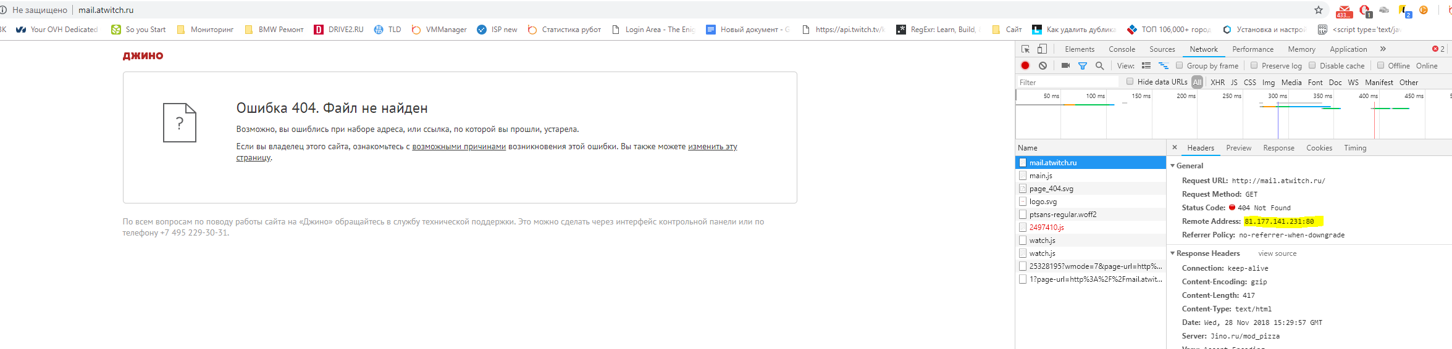Screen dimensions: 1452x349
Task: Open the Online throttling dropdown
Action: (1427, 65)
